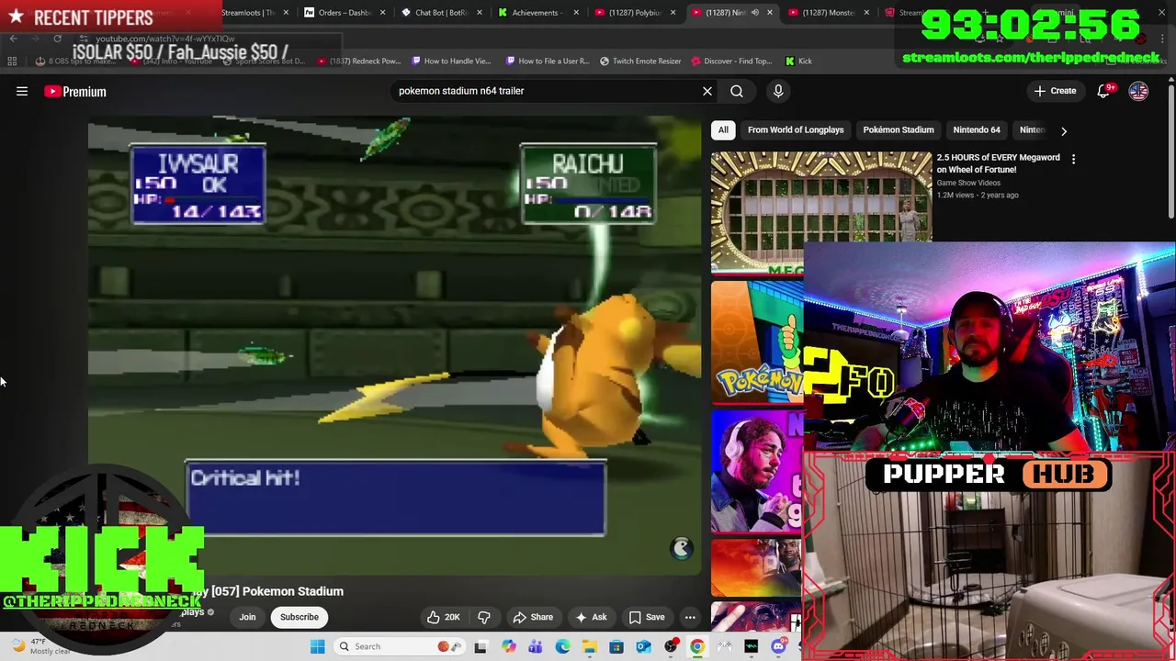Open options for the Megaword video
Viewport: 1176px width, 661px height.
(x=1073, y=159)
